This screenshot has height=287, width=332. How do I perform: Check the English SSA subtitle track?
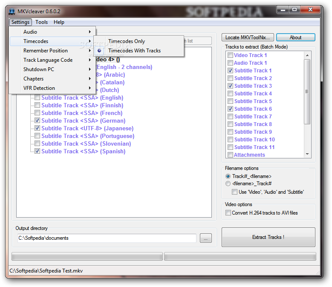(37, 98)
